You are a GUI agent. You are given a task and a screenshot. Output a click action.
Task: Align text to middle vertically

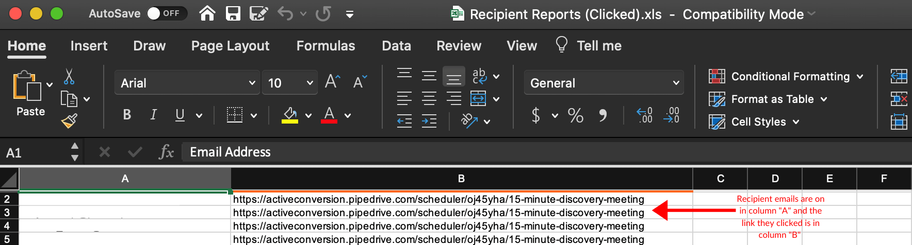429,76
